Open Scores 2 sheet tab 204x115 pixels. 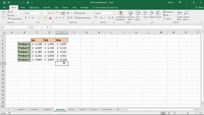[x=83, y=109]
